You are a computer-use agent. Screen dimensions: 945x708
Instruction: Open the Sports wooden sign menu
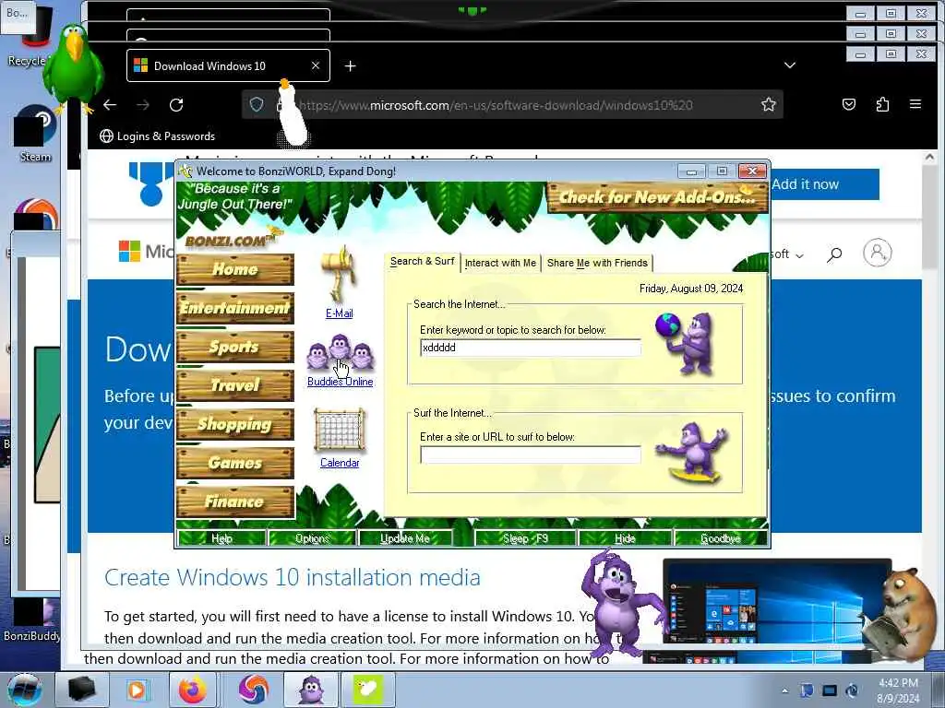pyautogui.click(x=235, y=347)
